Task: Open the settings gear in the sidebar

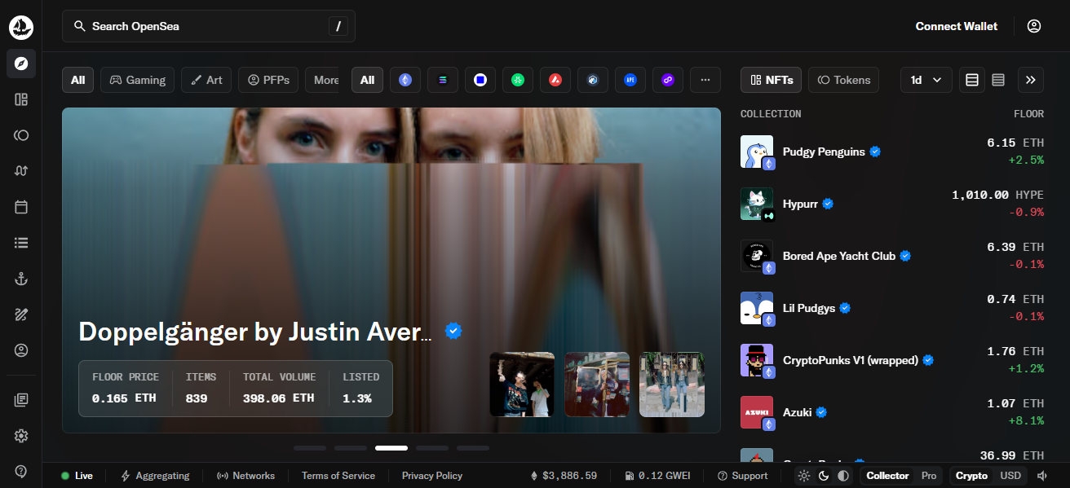Action: (x=21, y=436)
